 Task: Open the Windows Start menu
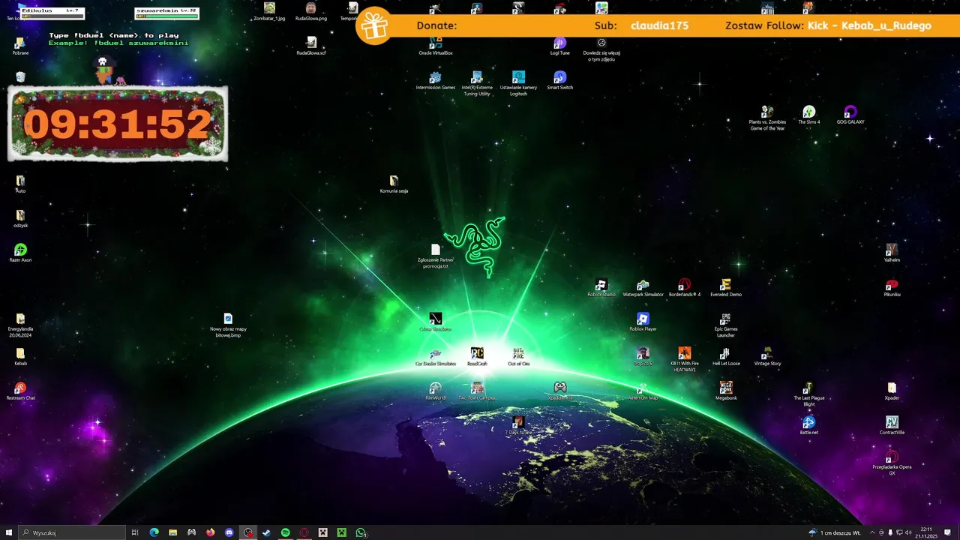click(9, 532)
